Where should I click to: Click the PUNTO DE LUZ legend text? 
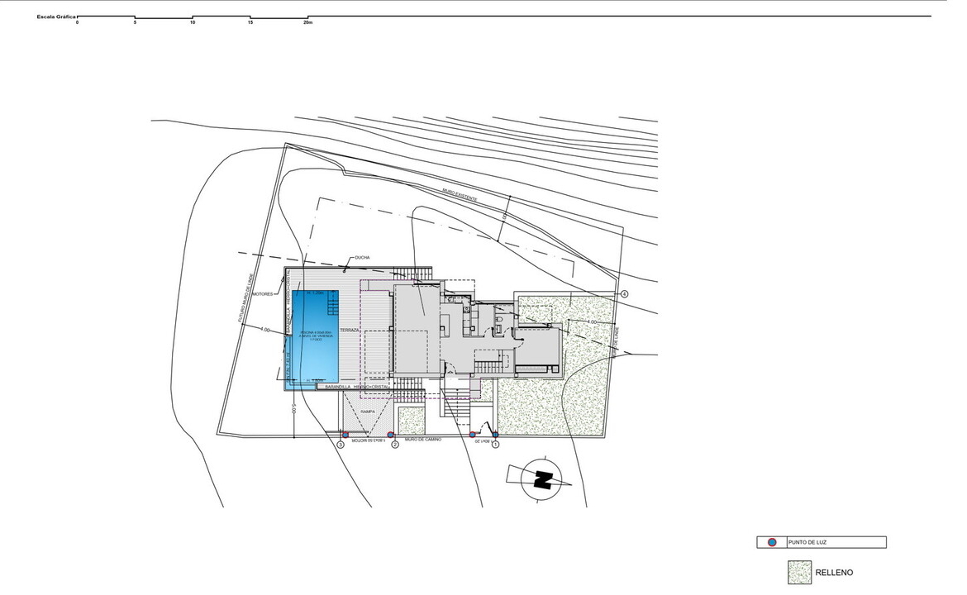tap(807, 543)
